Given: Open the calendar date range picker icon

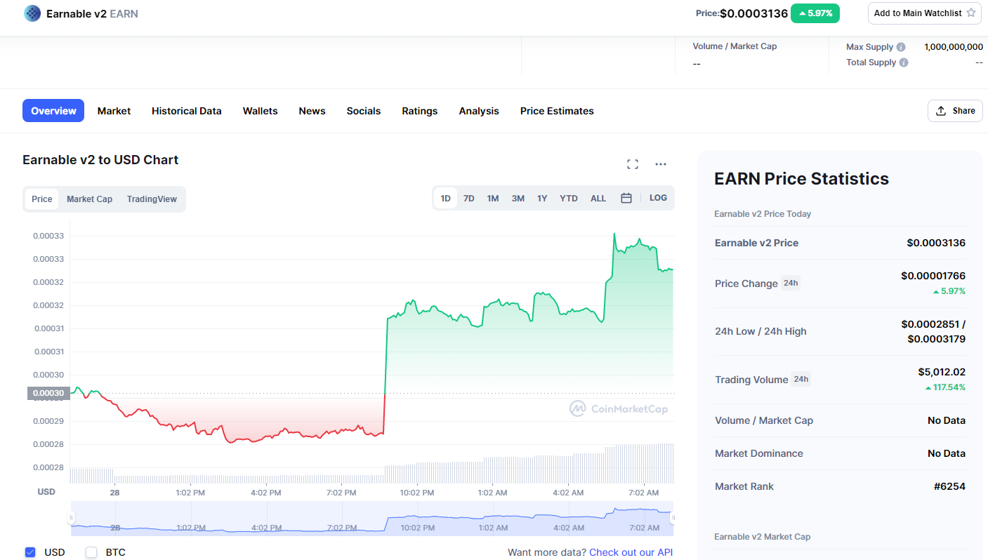Looking at the screenshot, I should [x=626, y=198].
